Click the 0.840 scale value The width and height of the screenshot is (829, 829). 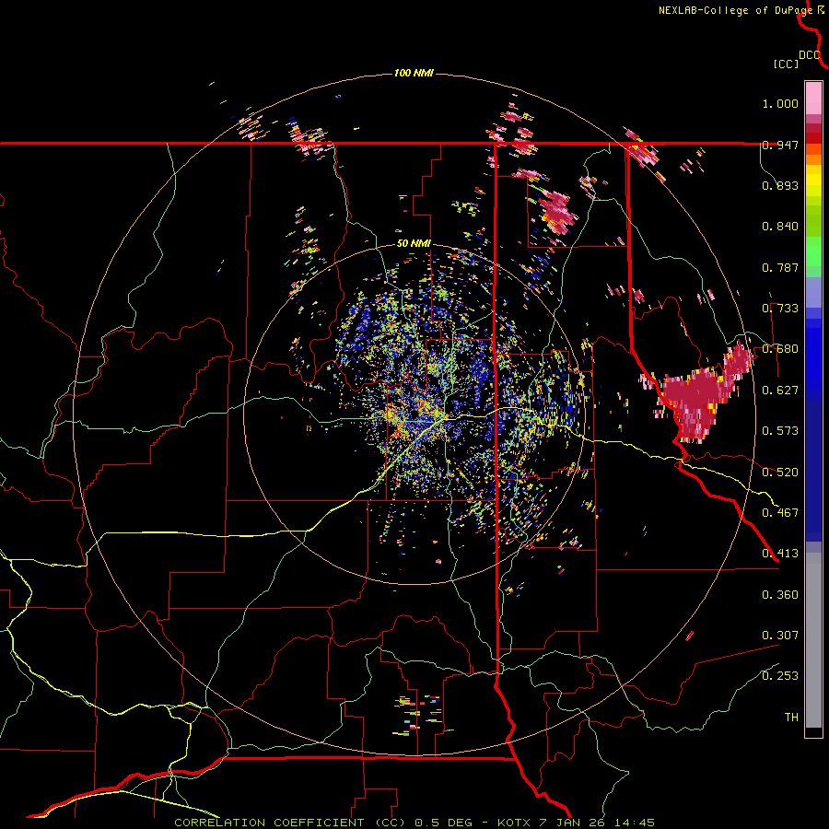click(x=780, y=227)
